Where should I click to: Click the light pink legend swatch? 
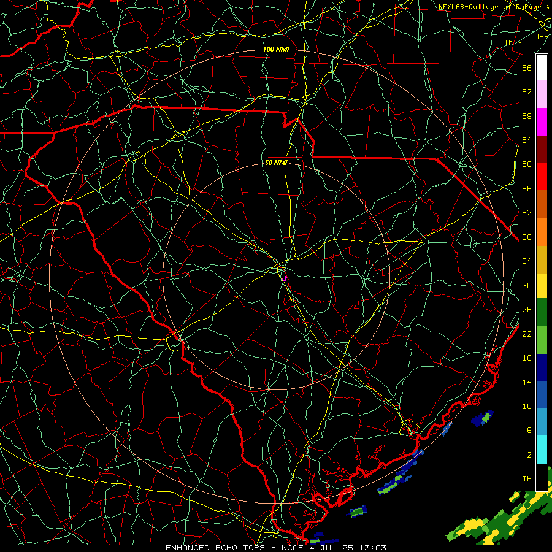pyautogui.click(x=542, y=94)
